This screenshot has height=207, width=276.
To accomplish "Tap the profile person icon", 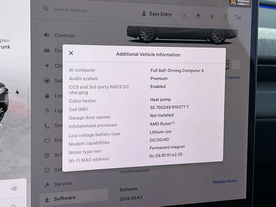I will click(x=144, y=13).
